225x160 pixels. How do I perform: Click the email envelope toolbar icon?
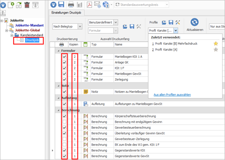click(97, 5)
